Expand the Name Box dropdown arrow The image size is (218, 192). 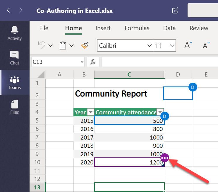click(x=82, y=62)
